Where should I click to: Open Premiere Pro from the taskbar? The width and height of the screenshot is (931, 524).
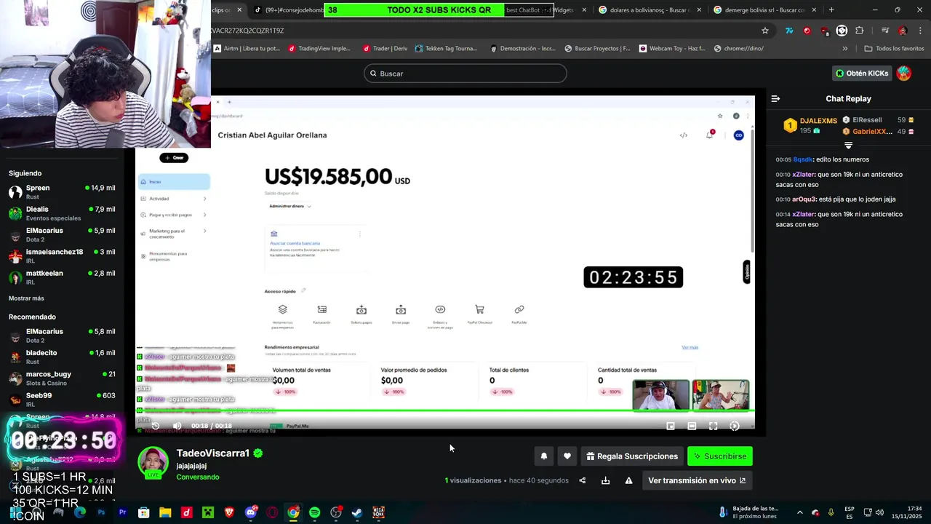coord(122,512)
